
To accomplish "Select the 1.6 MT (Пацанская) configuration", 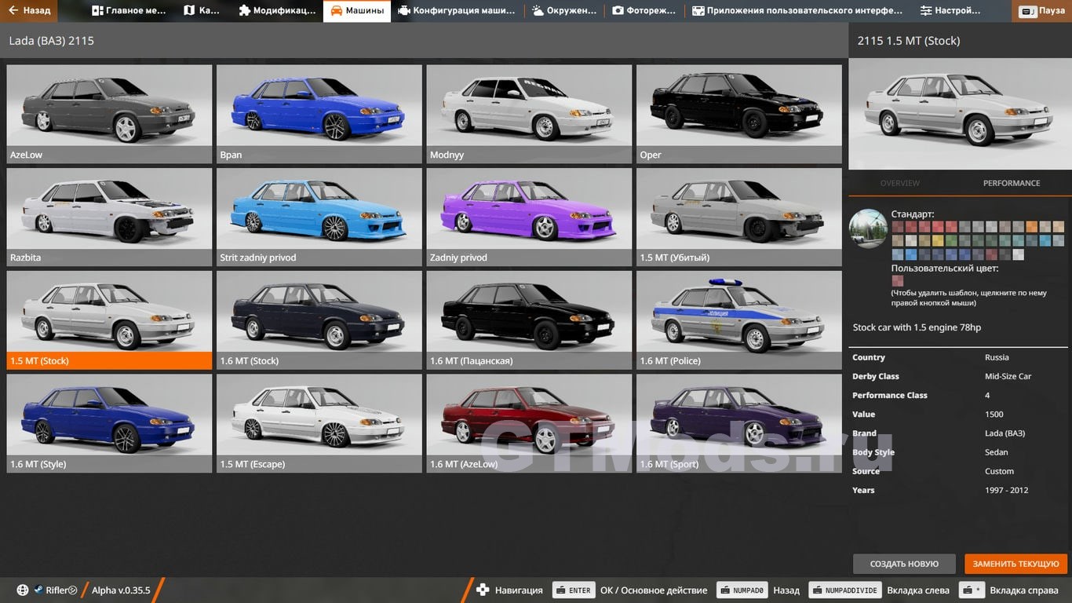I will click(x=529, y=320).
